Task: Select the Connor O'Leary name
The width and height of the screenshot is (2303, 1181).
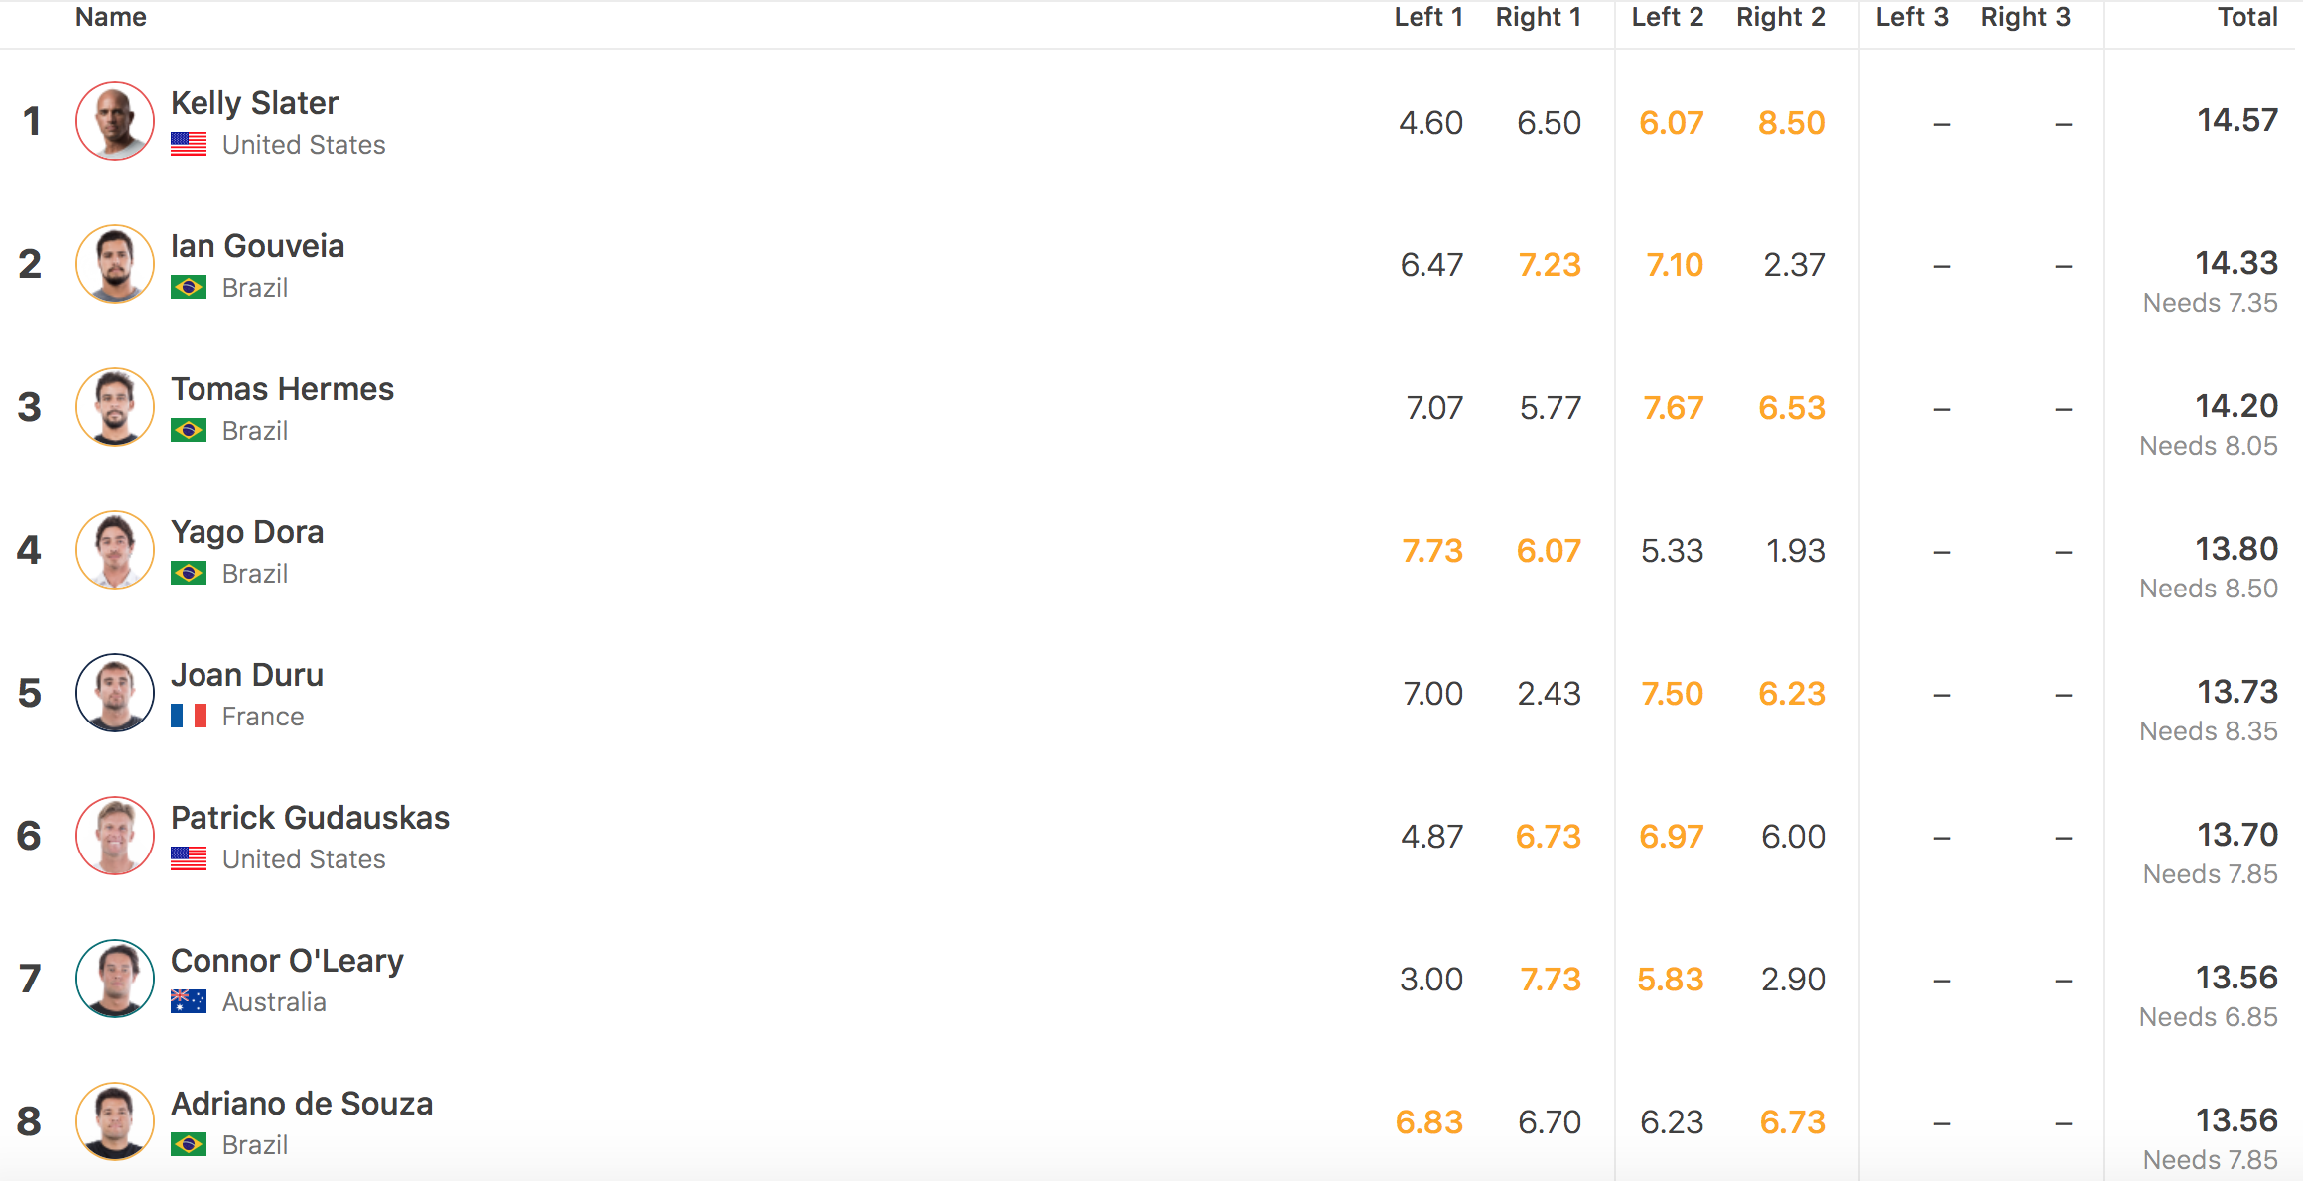Action: point(287,961)
